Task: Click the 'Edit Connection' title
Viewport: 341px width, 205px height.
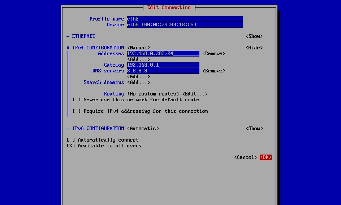Action: pos(169,7)
